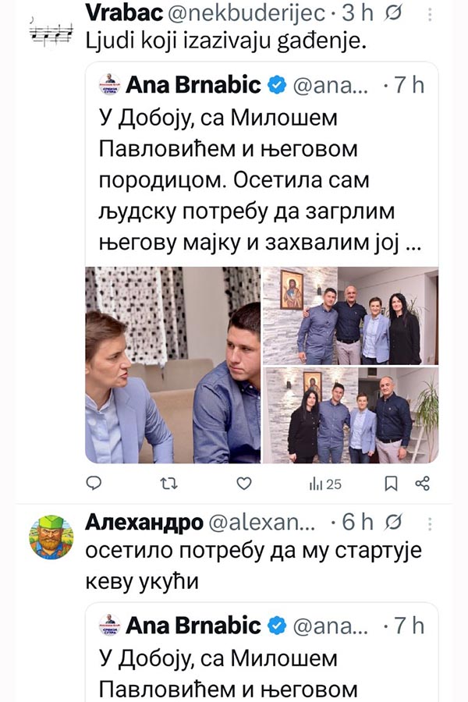
Task: Open more options on Vrabac's tweet
Action: tap(430, 15)
